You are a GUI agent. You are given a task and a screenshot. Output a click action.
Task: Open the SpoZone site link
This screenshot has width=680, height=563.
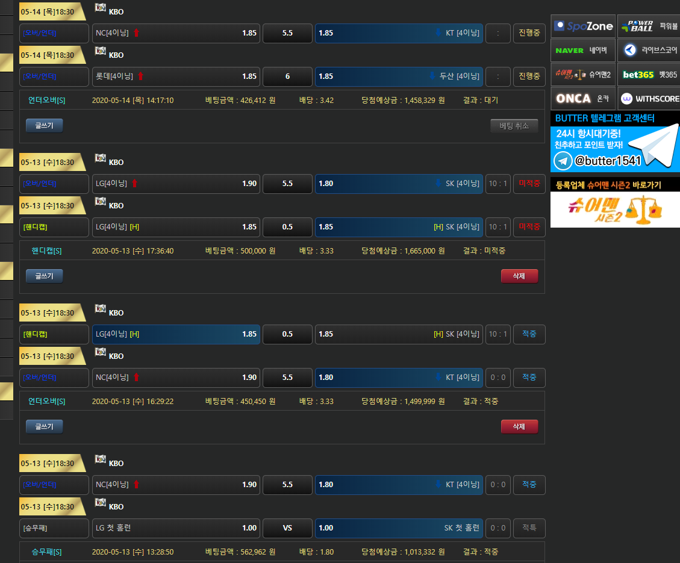point(583,26)
